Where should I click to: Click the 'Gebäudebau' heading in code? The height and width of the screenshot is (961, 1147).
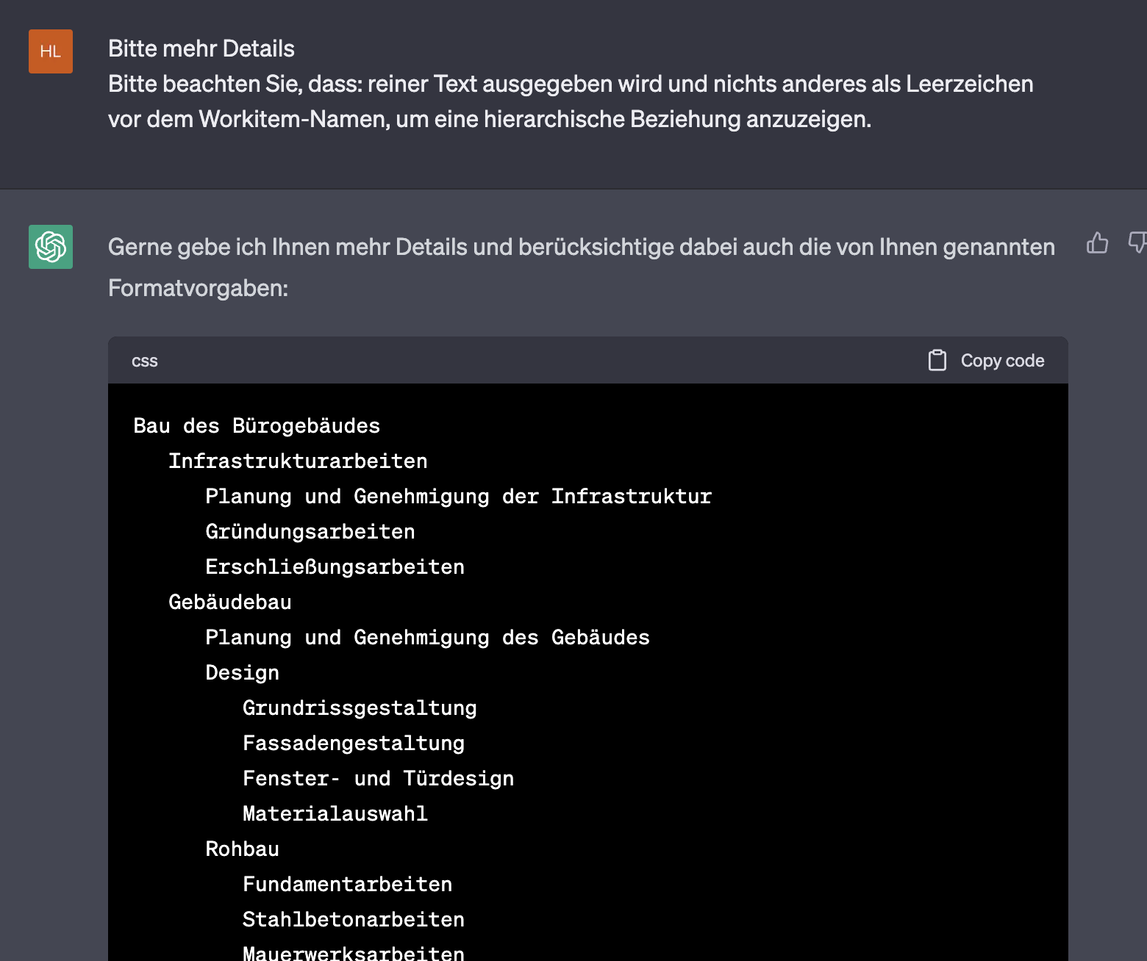tap(230, 602)
